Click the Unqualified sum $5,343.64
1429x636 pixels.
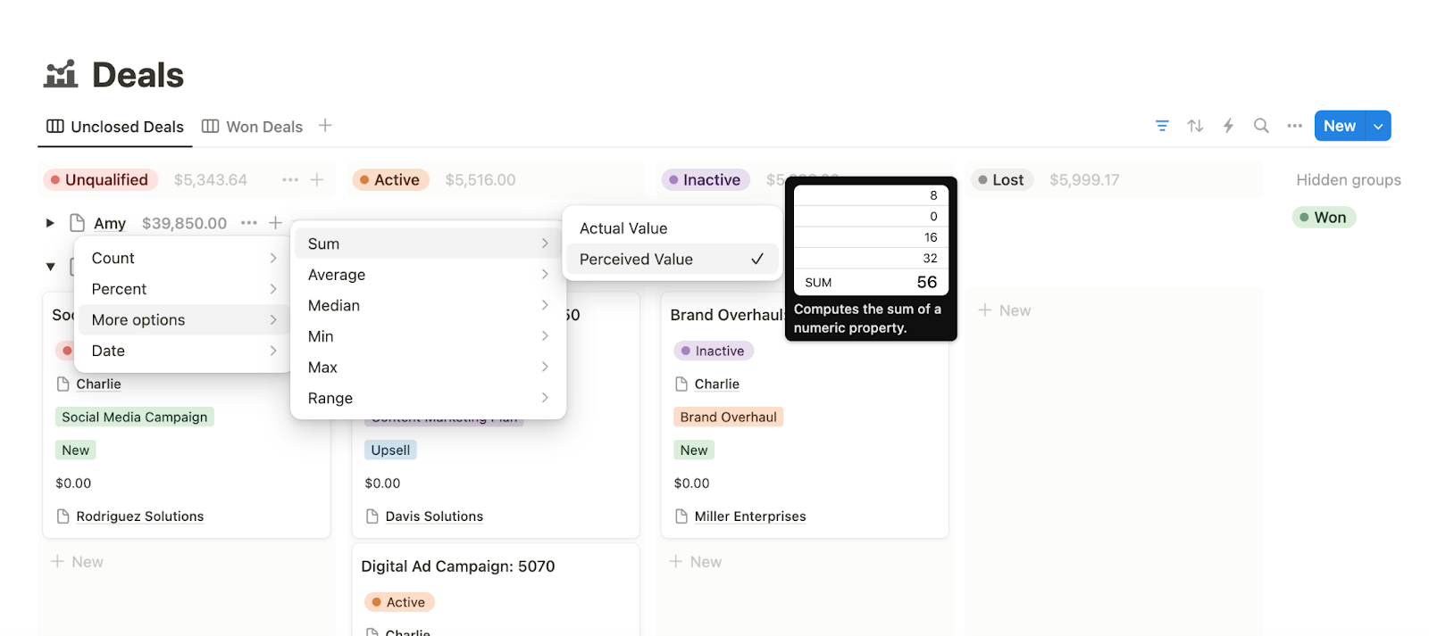(211, 179)
